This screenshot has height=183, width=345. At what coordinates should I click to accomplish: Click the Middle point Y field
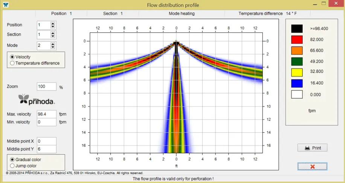click(x=47, y=149)
